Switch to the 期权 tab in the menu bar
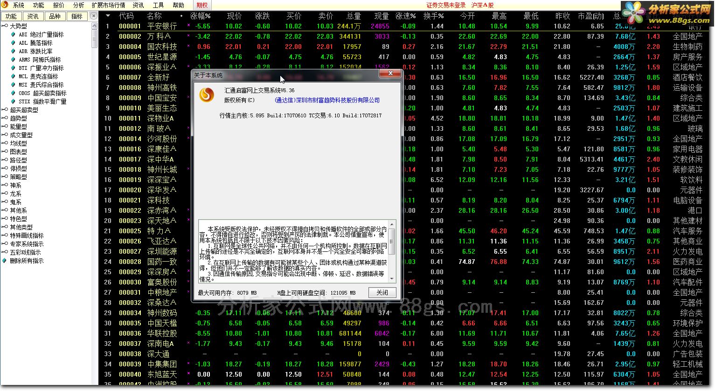This screenshot has height=391, width=715. pos(202,5)
